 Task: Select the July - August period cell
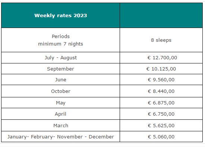click(x=60, y=58)
